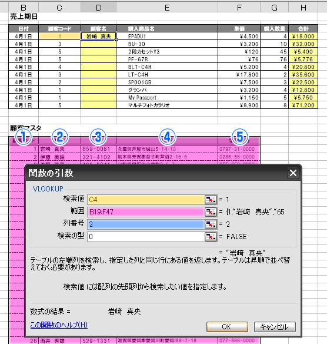327x344 pixels.
Task: Select column D header
Action: [x=99, y=8]
